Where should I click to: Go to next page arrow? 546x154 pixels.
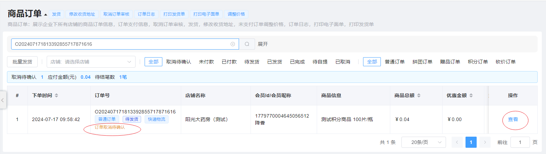coord(485,142)
